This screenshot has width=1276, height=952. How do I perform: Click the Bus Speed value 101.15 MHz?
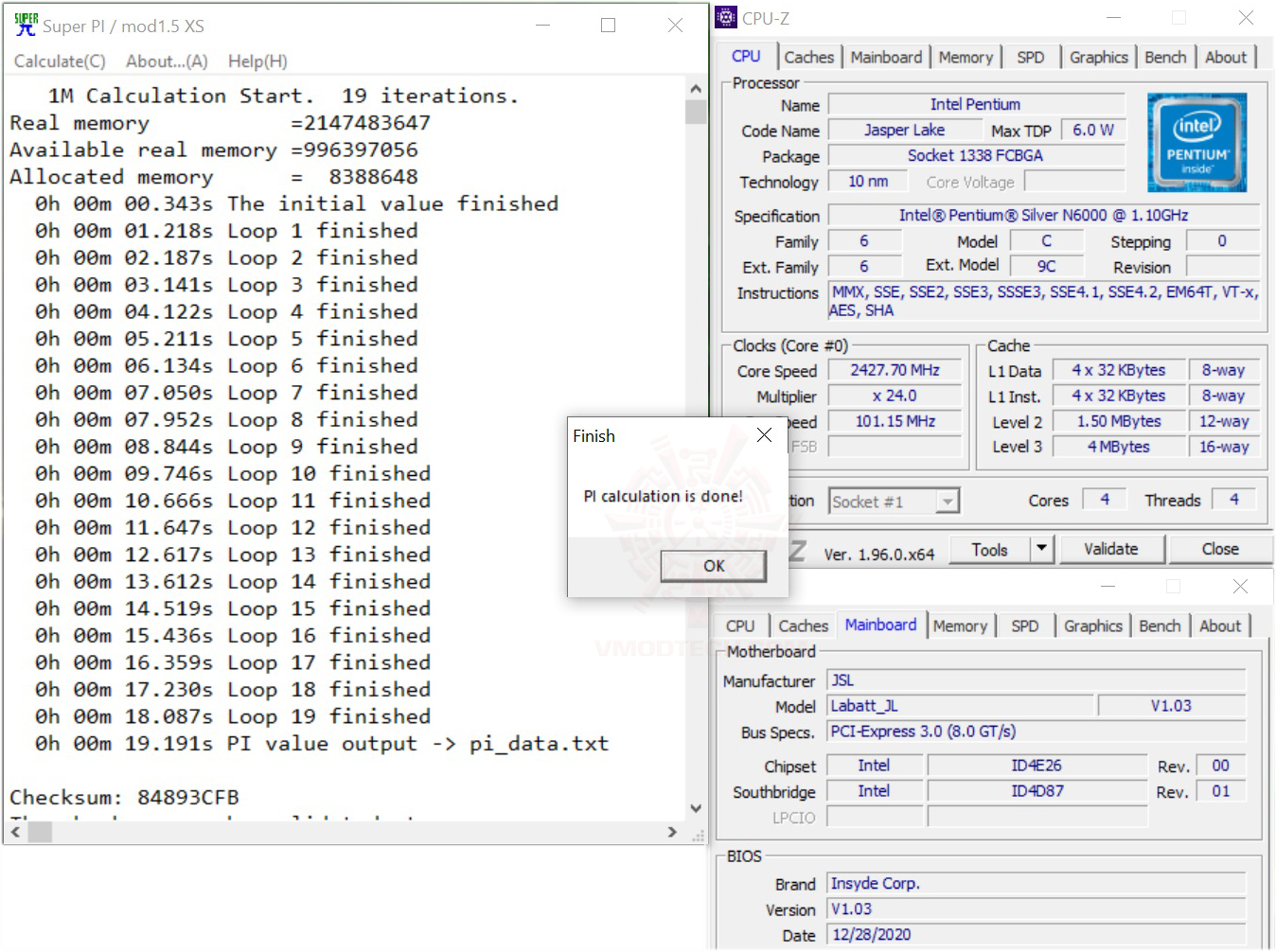click(x=895, y=421)
